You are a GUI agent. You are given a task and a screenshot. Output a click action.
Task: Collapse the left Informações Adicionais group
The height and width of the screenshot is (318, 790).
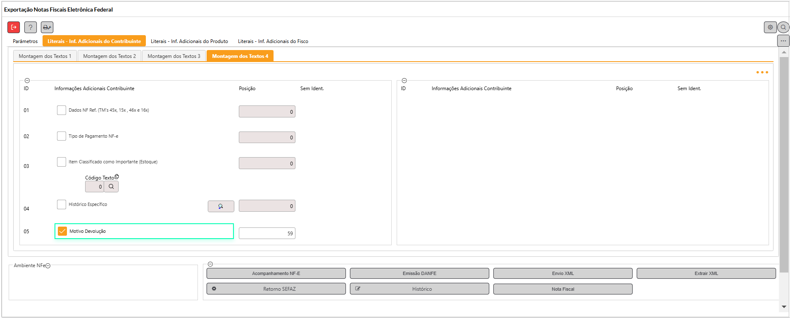point(27,81)
